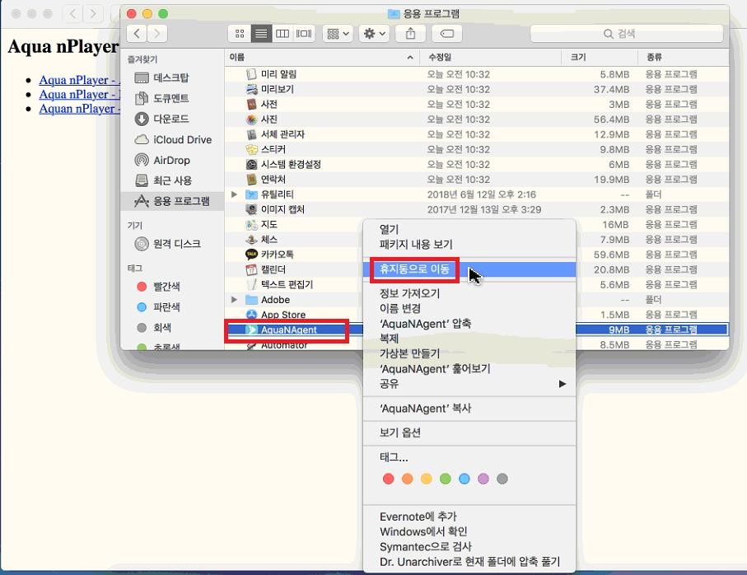Screen dimensions: 747x575
Task: Select the 연락처 app icon
Action: pyautogui.click(x=251, y=179)
